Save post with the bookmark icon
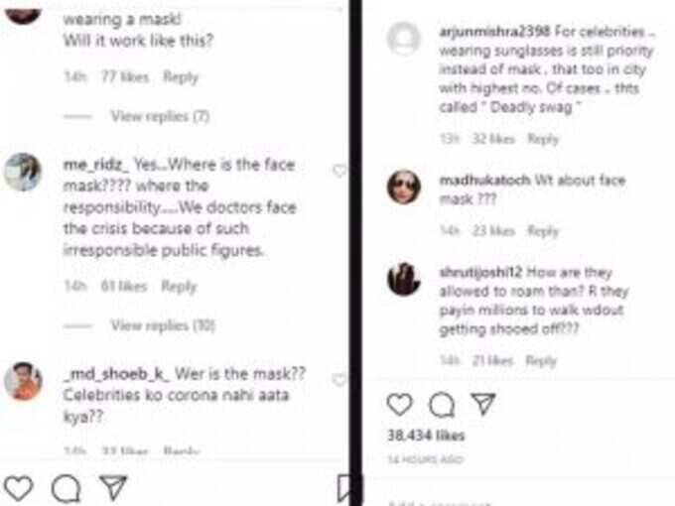This screenshot has height=506, width=675. pos(345,489)
